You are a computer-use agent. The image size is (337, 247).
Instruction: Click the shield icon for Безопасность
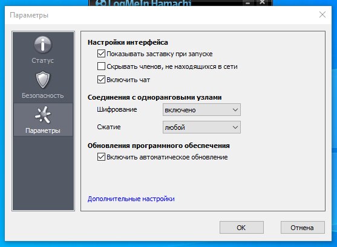[x=42, y=80]
